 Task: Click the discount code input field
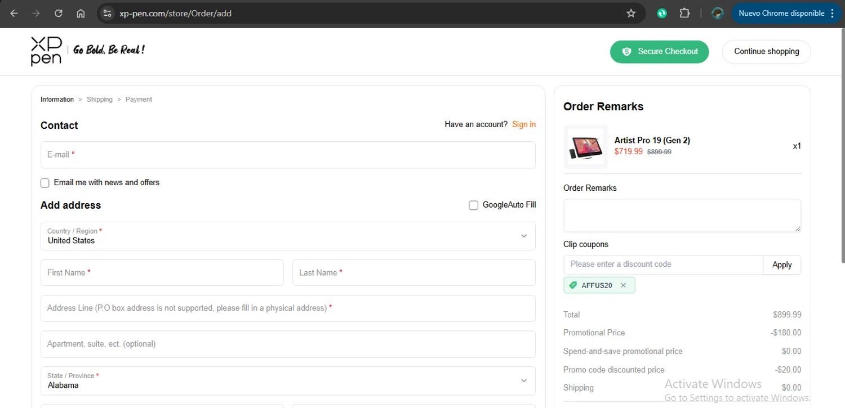coord(664,265)
